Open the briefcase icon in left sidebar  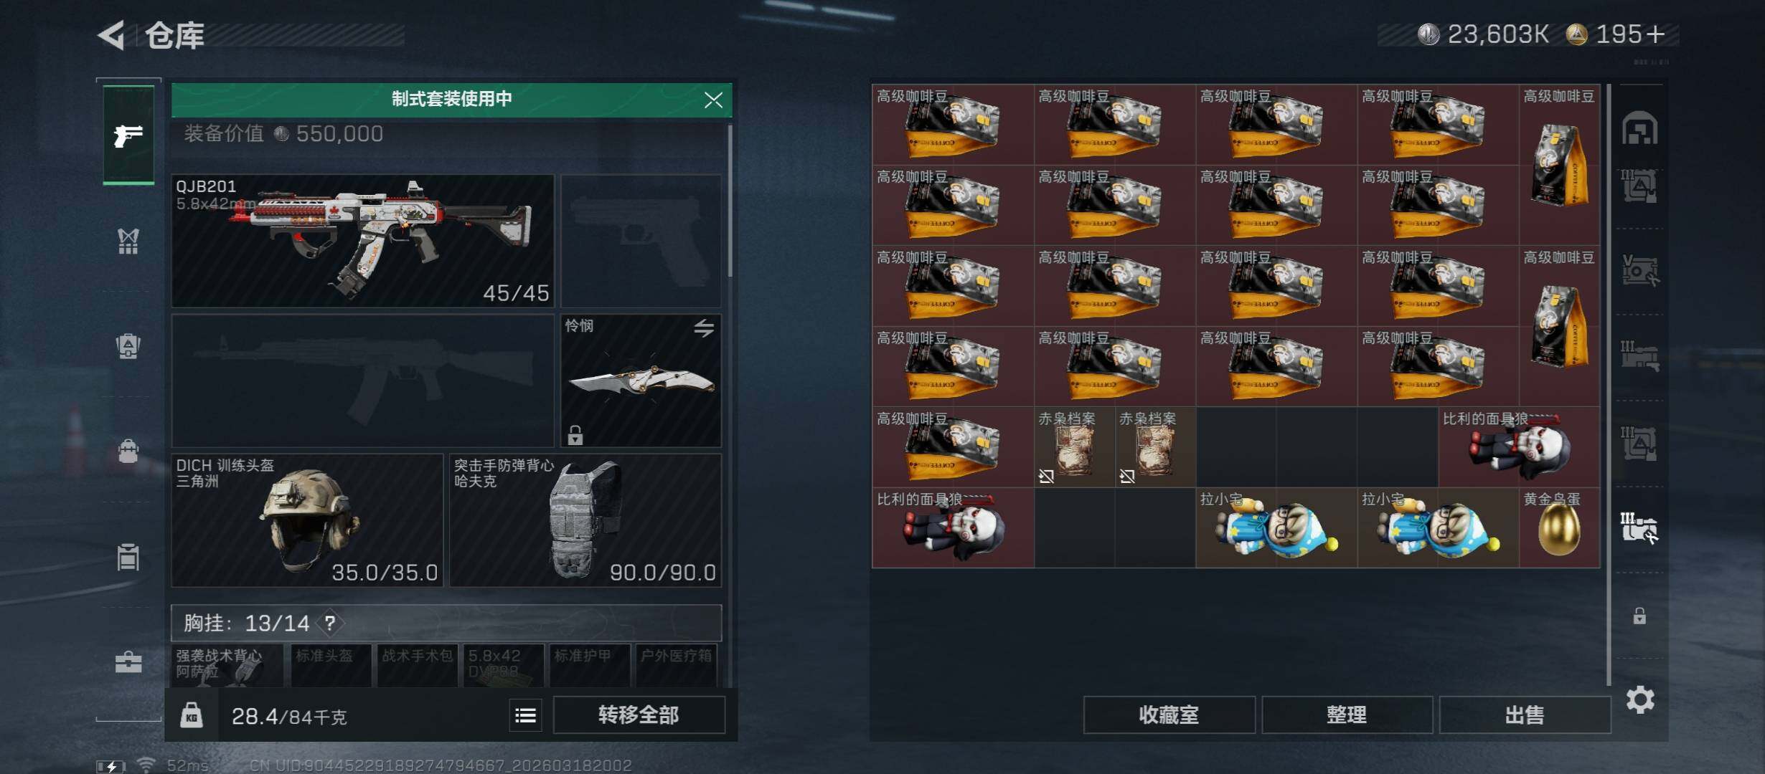click(x=128, y=662)
